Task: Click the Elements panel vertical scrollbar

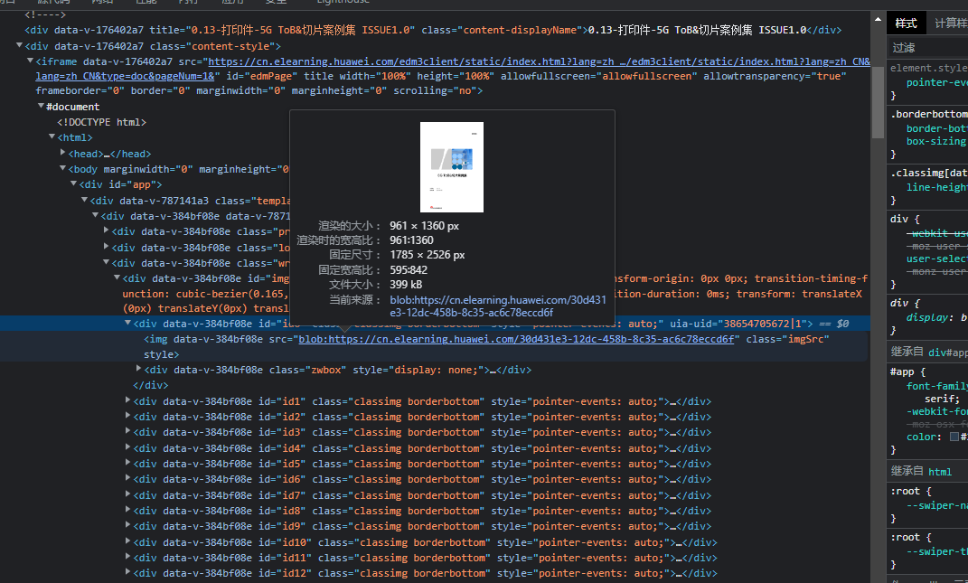Action: point(878,99)
